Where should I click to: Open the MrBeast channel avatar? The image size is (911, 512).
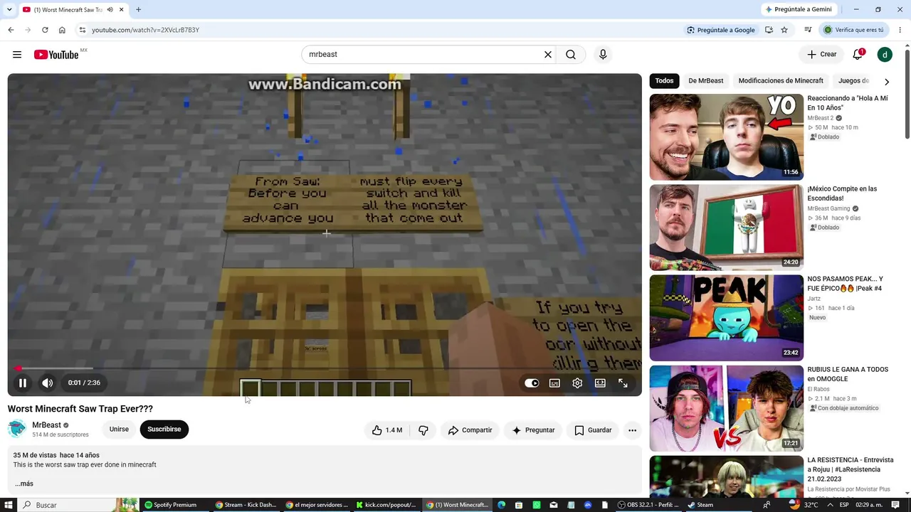point(17,430)
